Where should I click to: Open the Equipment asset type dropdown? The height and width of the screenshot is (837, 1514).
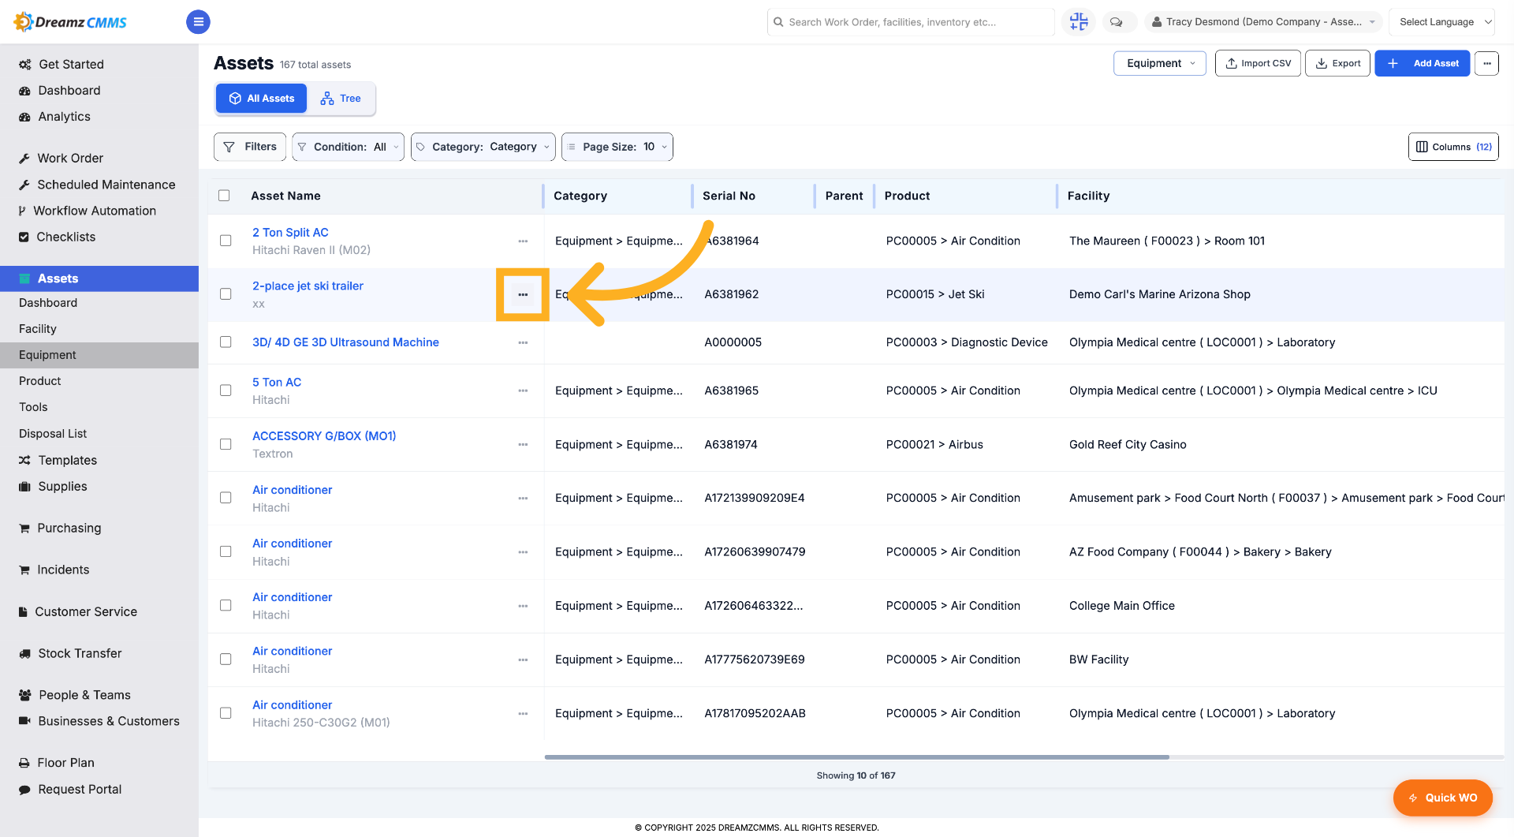tap(1159, 63)
